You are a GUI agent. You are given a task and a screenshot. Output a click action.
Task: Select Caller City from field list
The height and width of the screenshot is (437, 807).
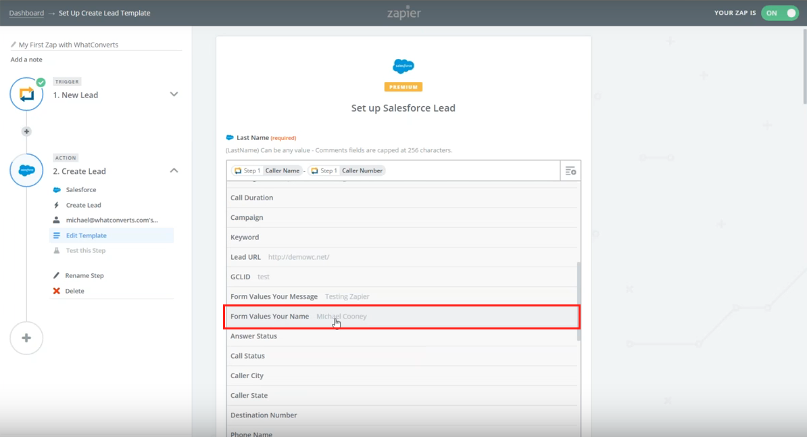402,375
